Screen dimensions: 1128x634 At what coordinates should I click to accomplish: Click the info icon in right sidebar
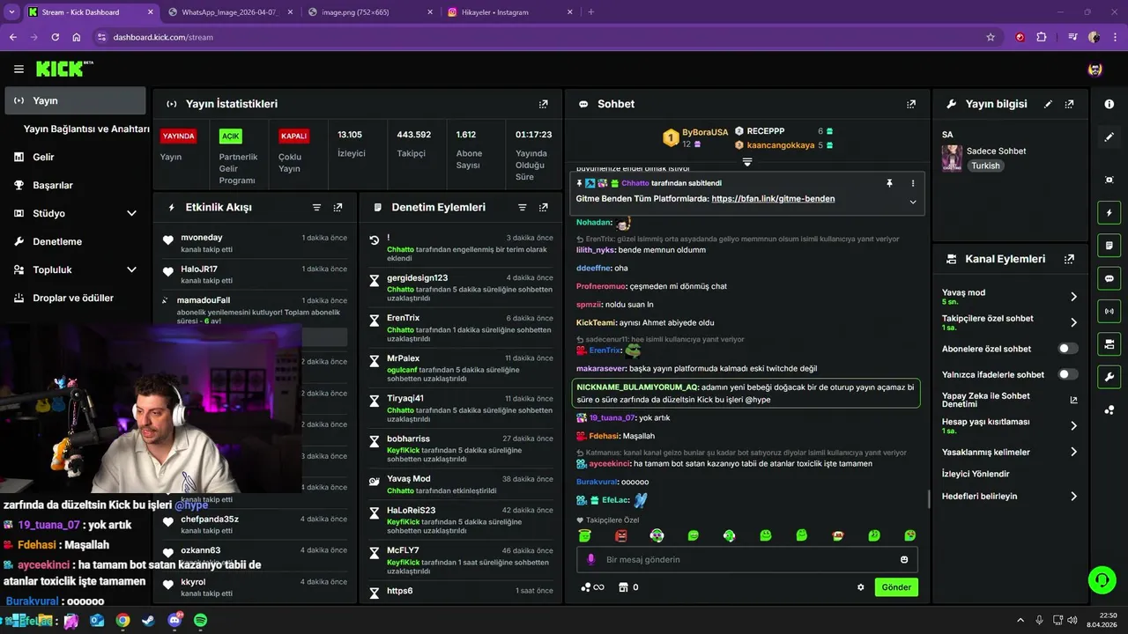[x=1109, y=104]
